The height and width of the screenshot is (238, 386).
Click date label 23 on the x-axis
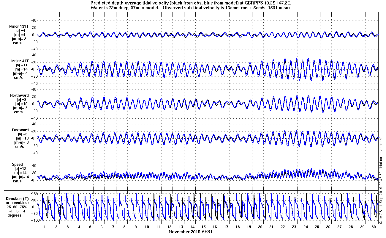pyautogui.click(x=294, y=227)
